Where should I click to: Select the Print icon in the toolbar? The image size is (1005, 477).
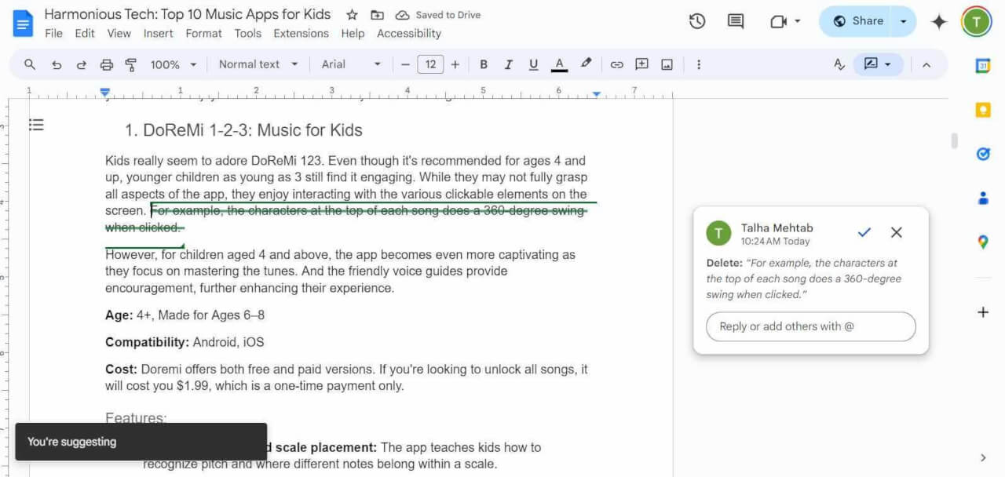point(106,64)
